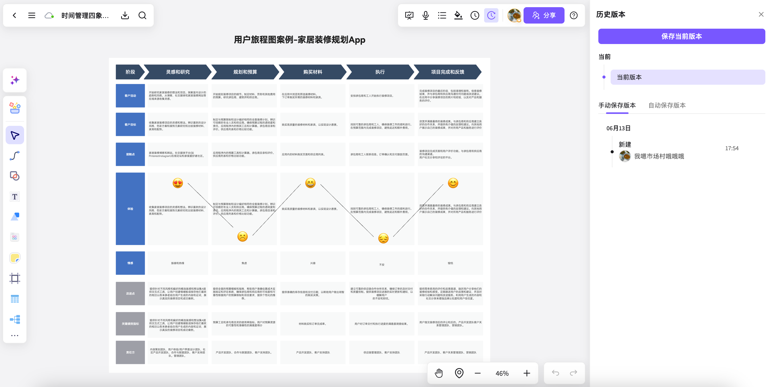
Task: Select the blue triangle highlighter tool
Action: (15, 217)
